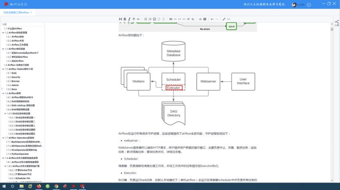Collapse the 1.2 Airflow outline section
This screenshot has width=340, height=190.
click(x=3, y=33)
